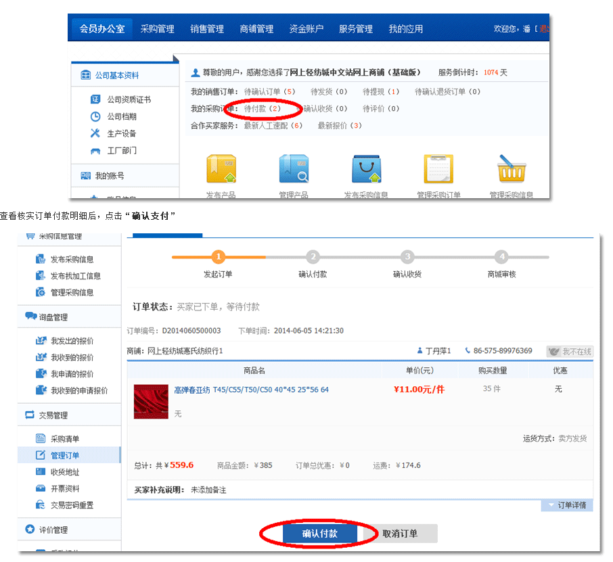Expand the 订单详情 panel
Screen dimensions: 613x562
567,505
